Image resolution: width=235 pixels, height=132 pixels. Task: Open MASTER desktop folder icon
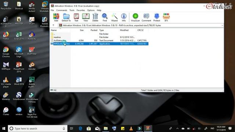19,21
